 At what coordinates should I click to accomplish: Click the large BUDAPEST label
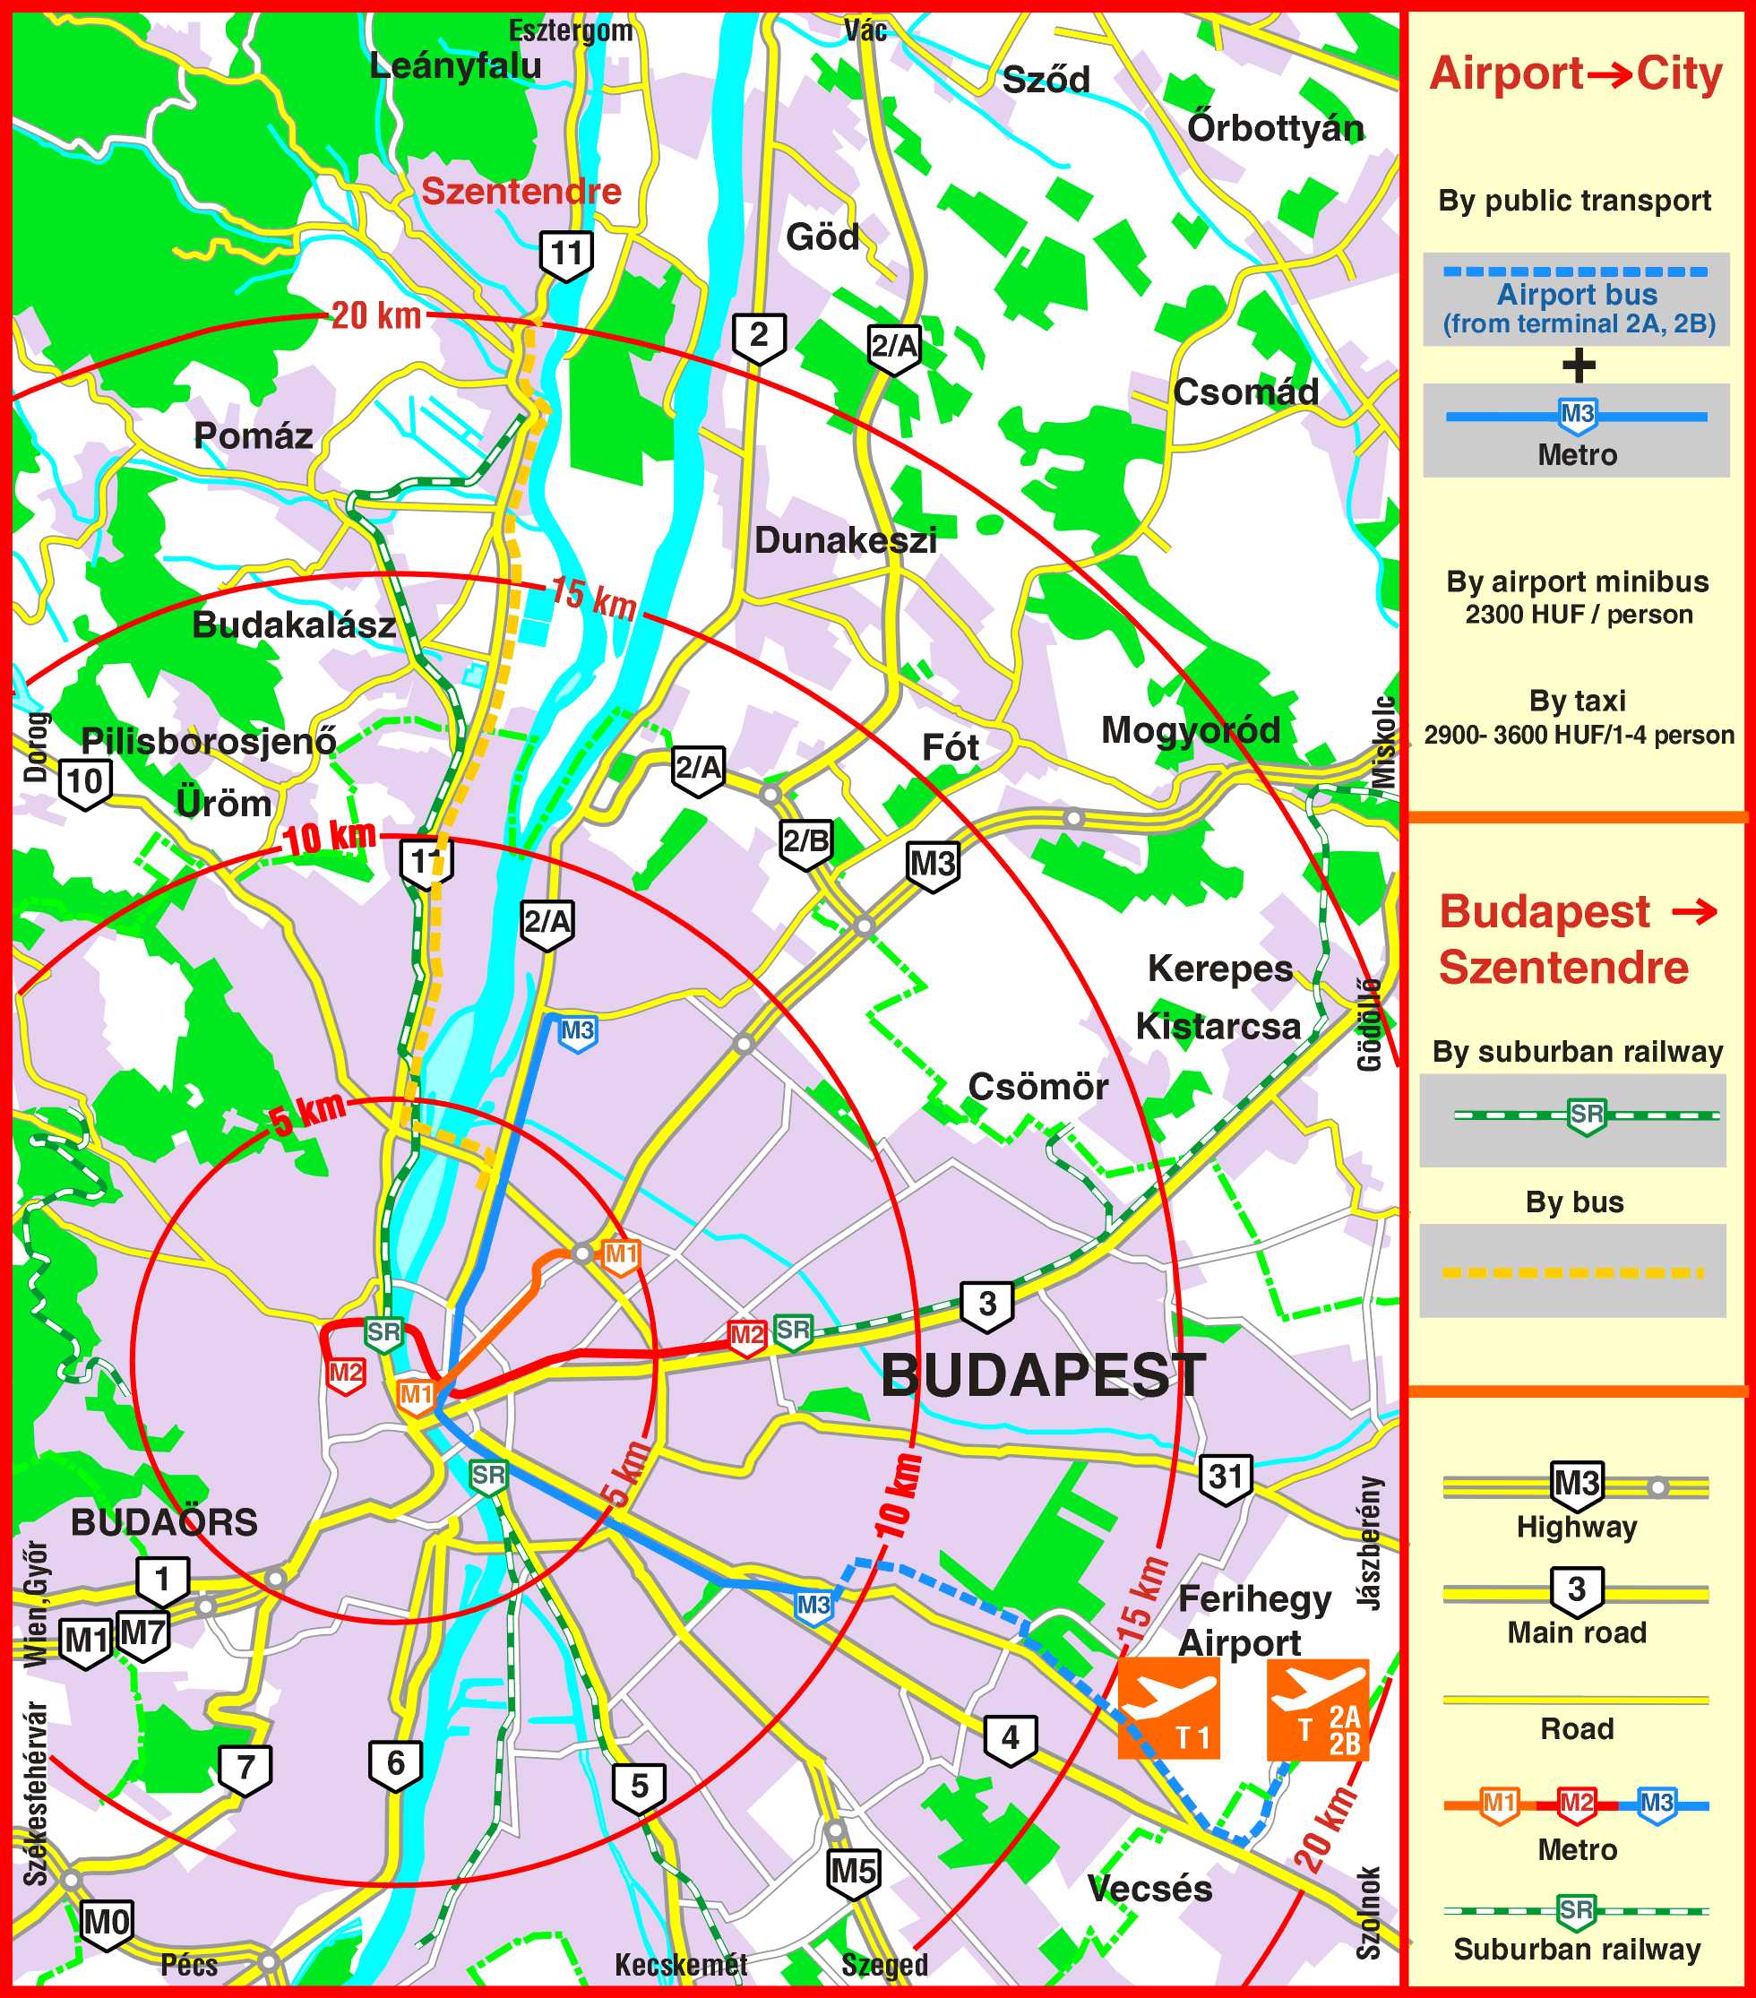point(1043,1378)
